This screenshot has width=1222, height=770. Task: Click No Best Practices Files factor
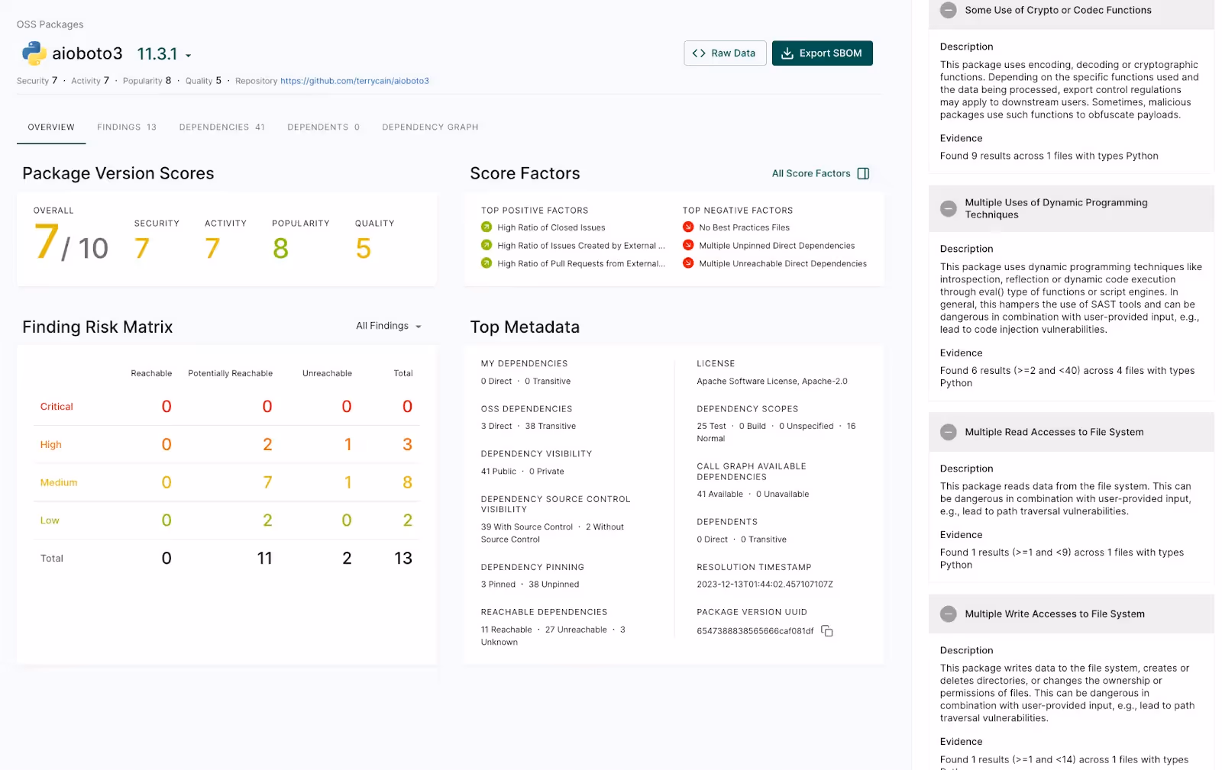745,227
